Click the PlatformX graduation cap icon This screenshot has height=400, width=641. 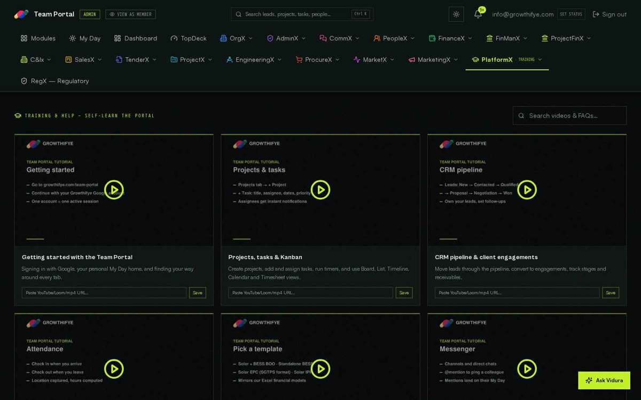(x=475, y=60)
